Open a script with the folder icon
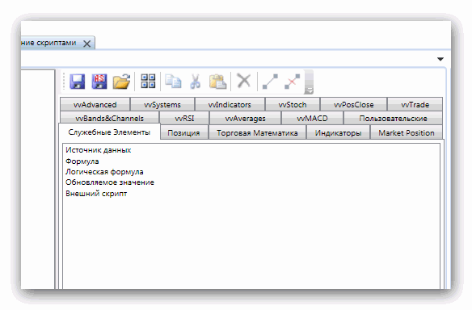Screen dimensions: 472x310 [121, 82]
